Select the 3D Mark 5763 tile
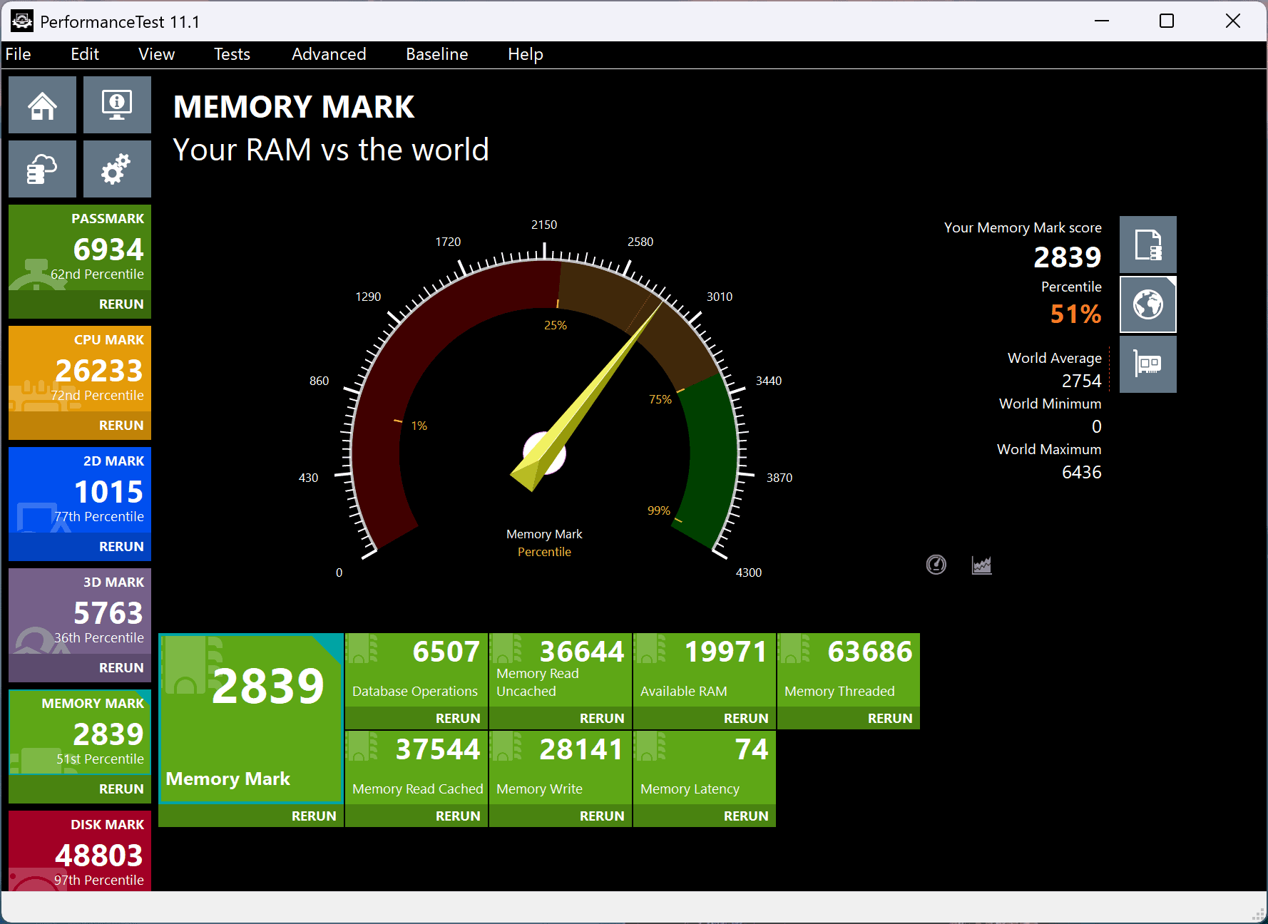 (80, 612)
